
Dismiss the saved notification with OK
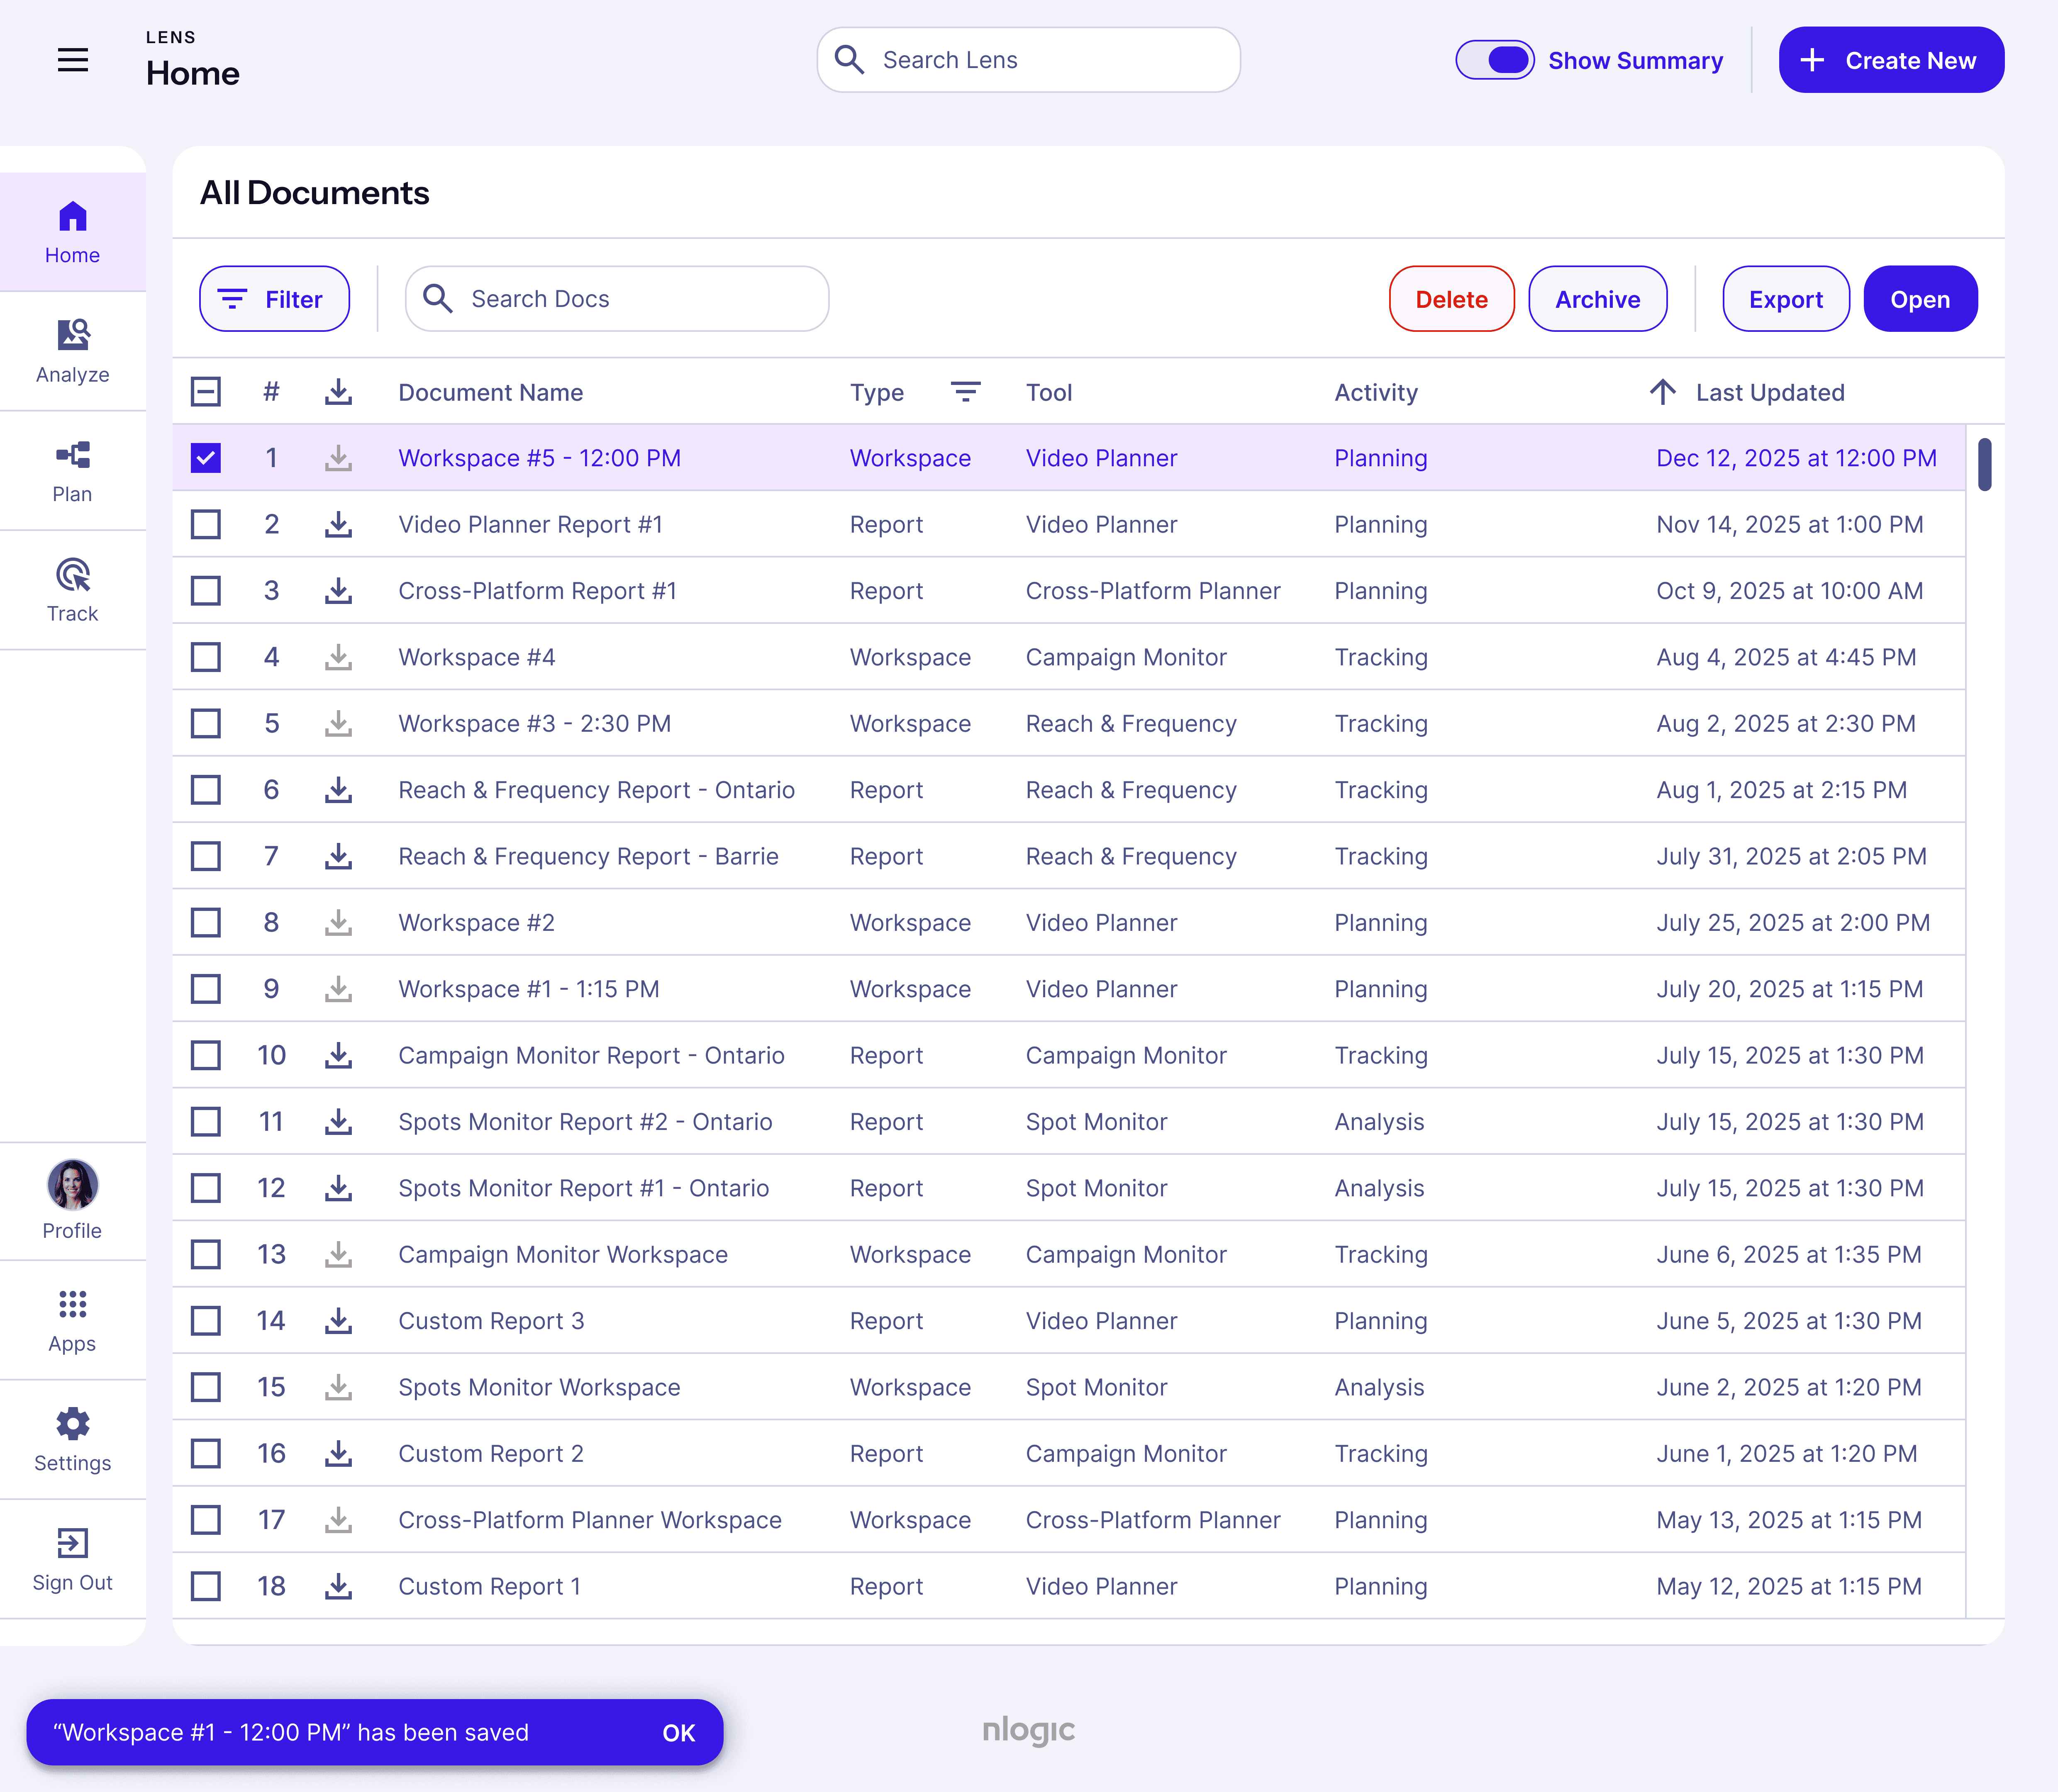678,1733
